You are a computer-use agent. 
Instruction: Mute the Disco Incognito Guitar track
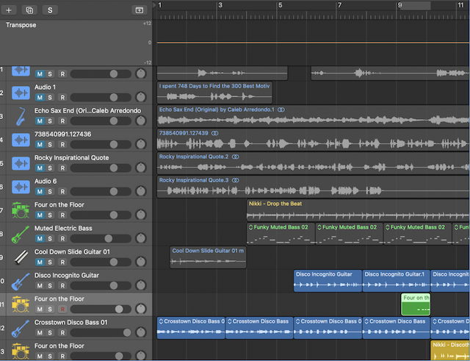(x=40, y=286)
